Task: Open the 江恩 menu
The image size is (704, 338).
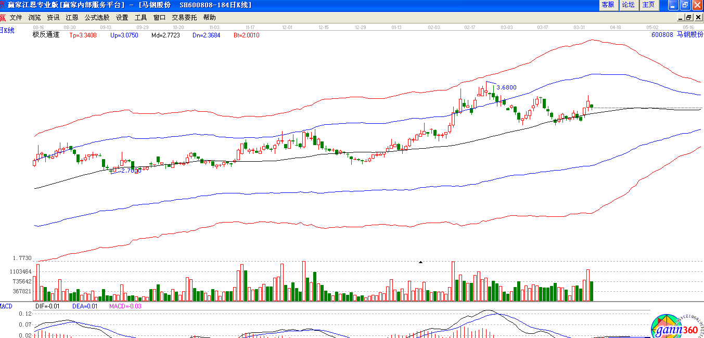Action: click(72, 17)
